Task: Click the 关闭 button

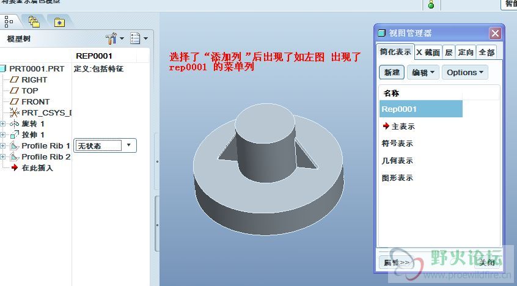Action: click(x=486, y=263)
